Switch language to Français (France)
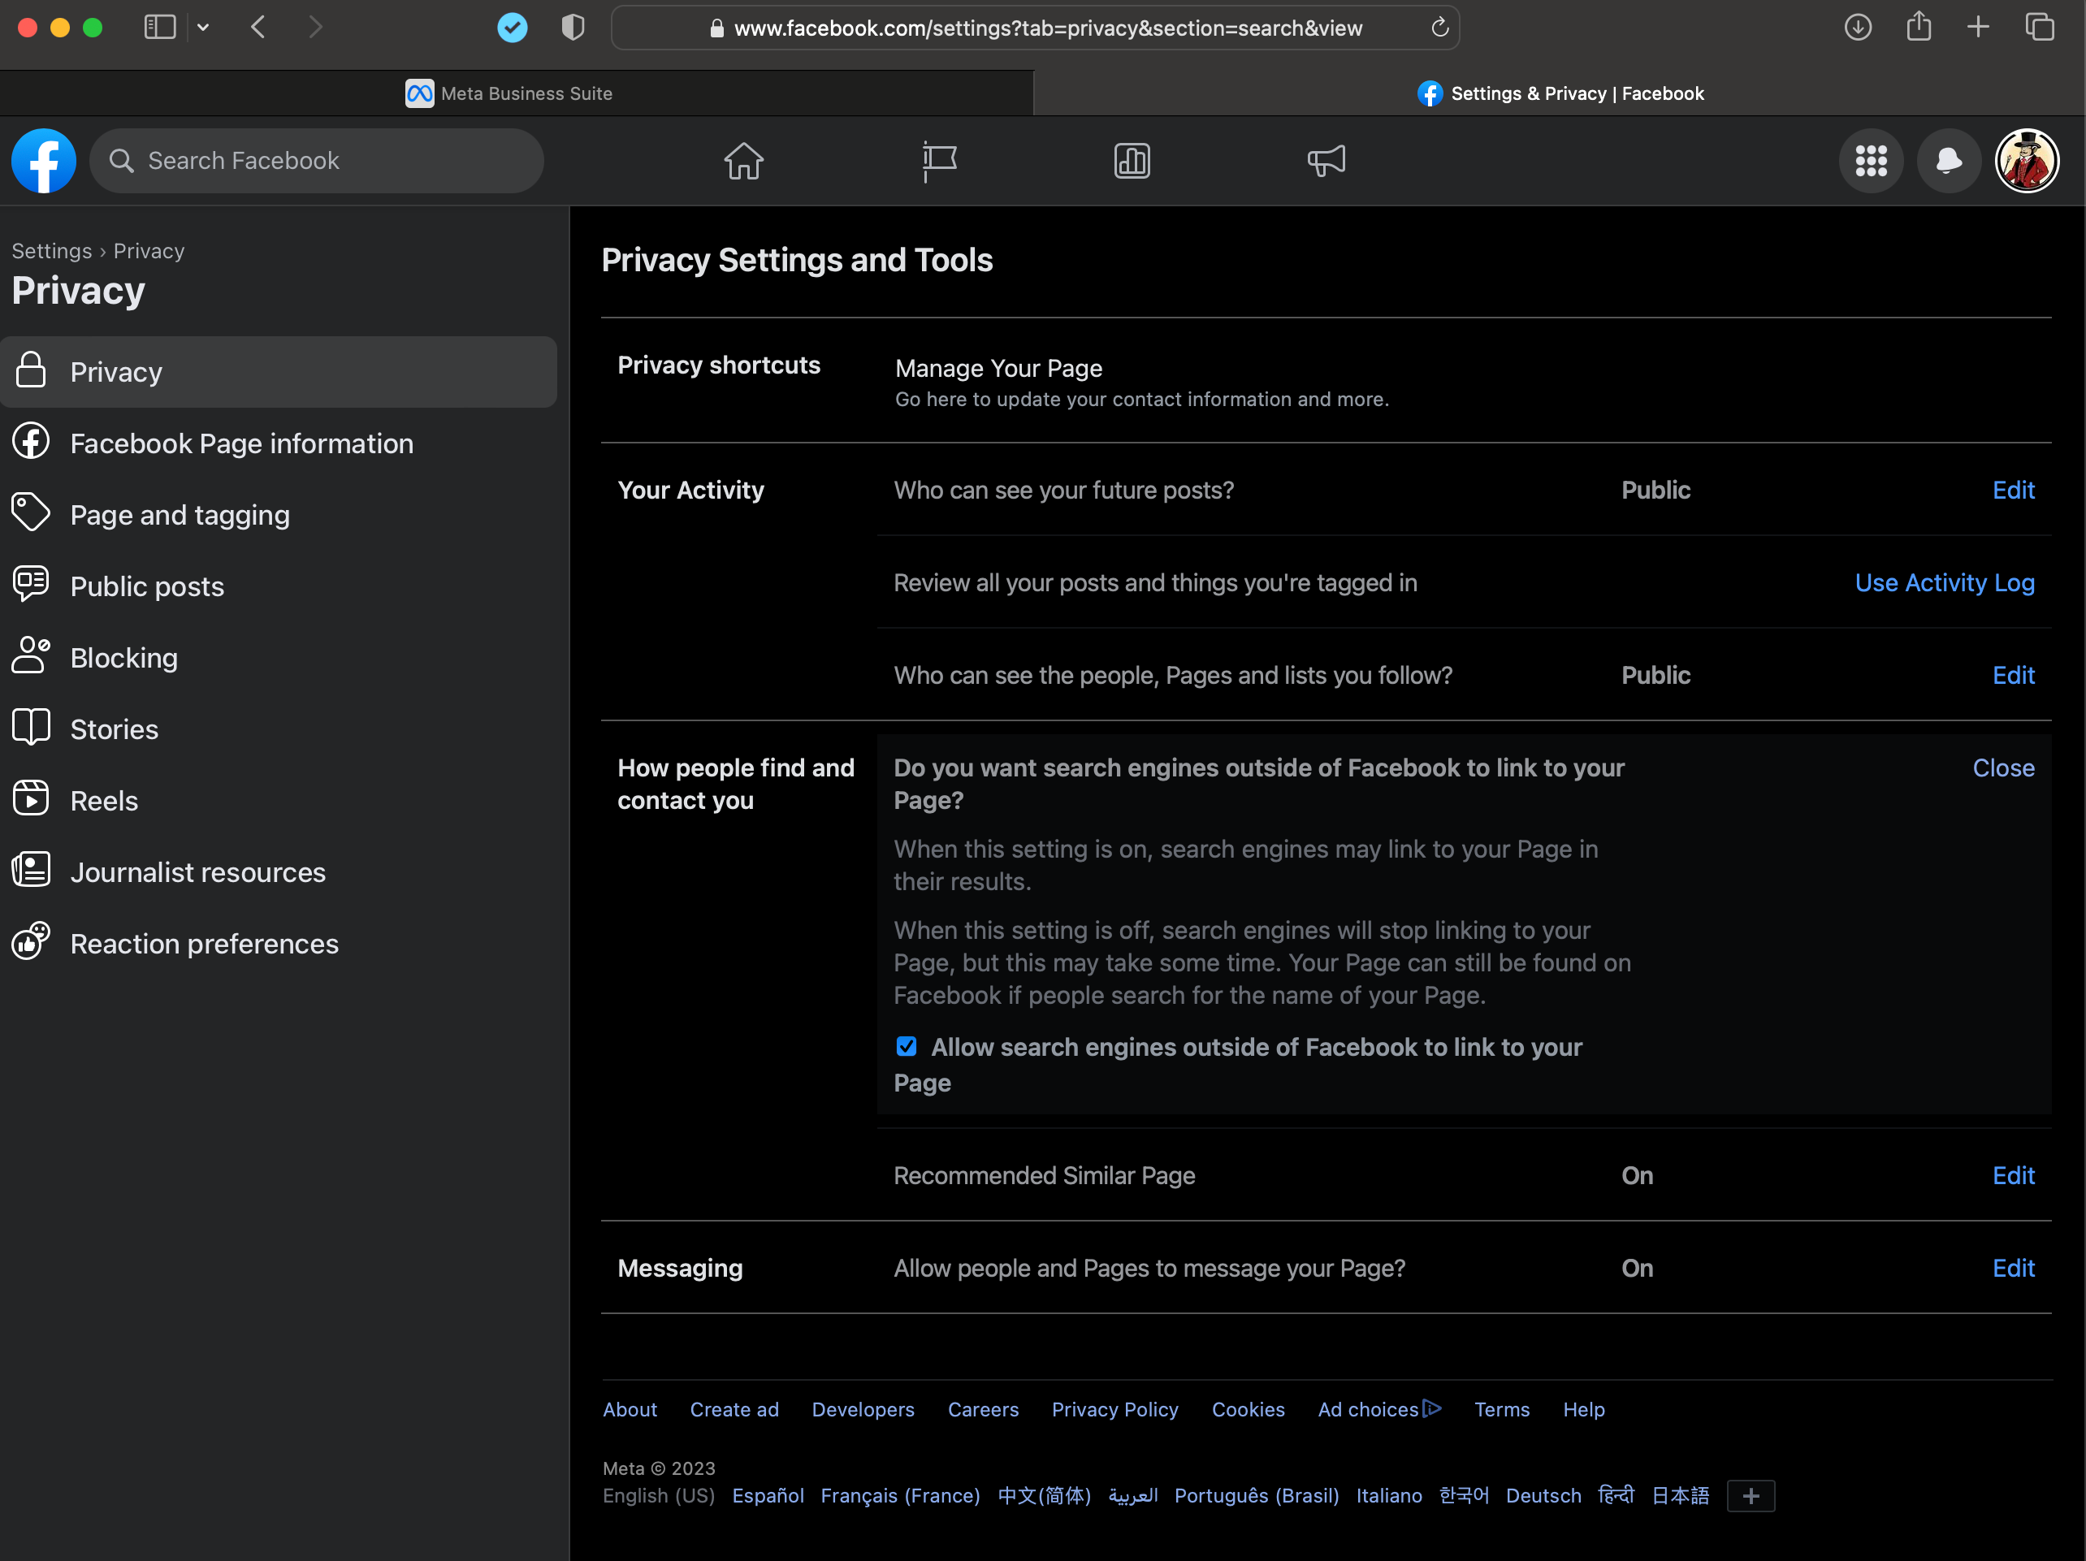2086x1561 pixels. (900, 1495)
